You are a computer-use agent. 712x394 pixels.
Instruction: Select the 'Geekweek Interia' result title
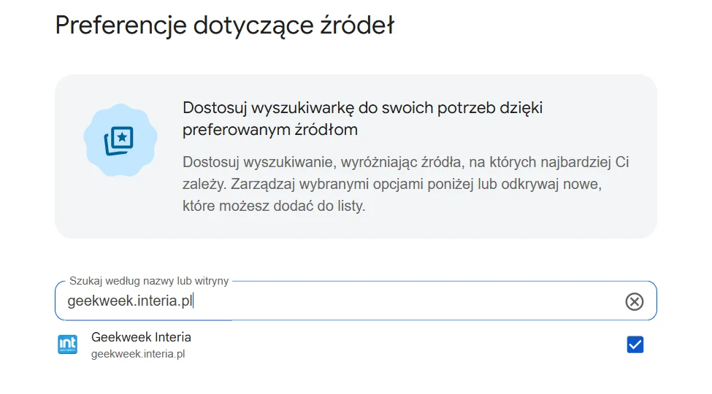point(141,337)
